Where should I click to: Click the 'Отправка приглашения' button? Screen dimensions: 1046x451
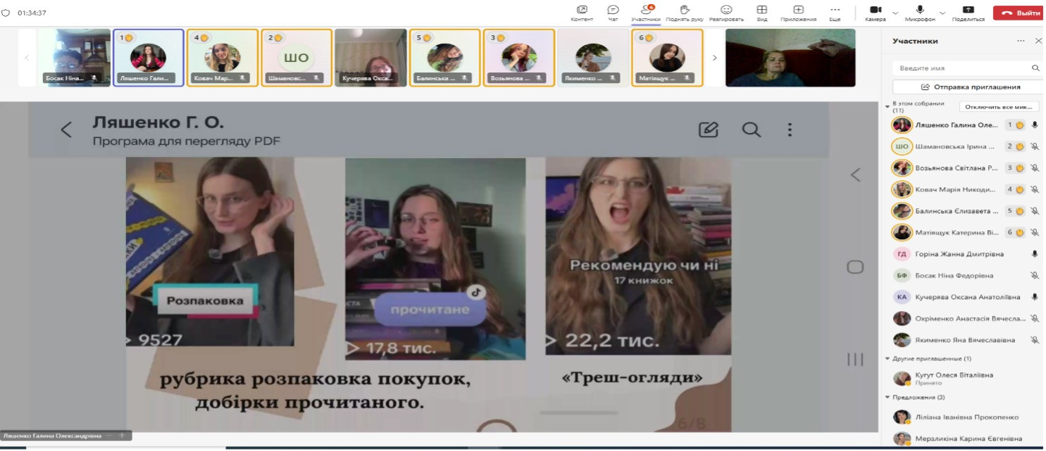[966, 87]
